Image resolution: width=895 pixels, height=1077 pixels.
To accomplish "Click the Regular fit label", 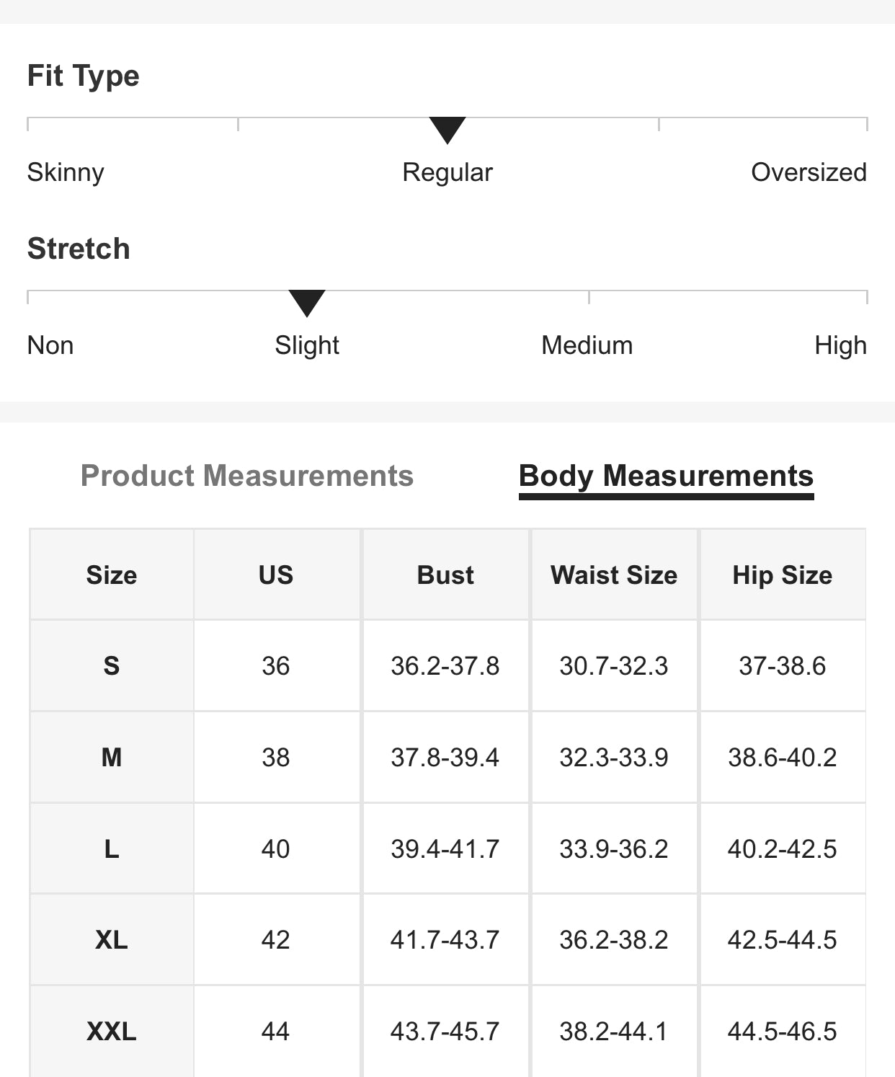I will pos(447,172).
